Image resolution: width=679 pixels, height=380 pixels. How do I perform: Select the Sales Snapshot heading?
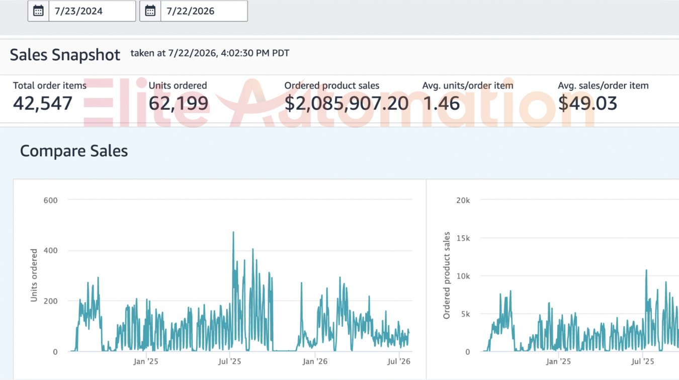[65, 55]
